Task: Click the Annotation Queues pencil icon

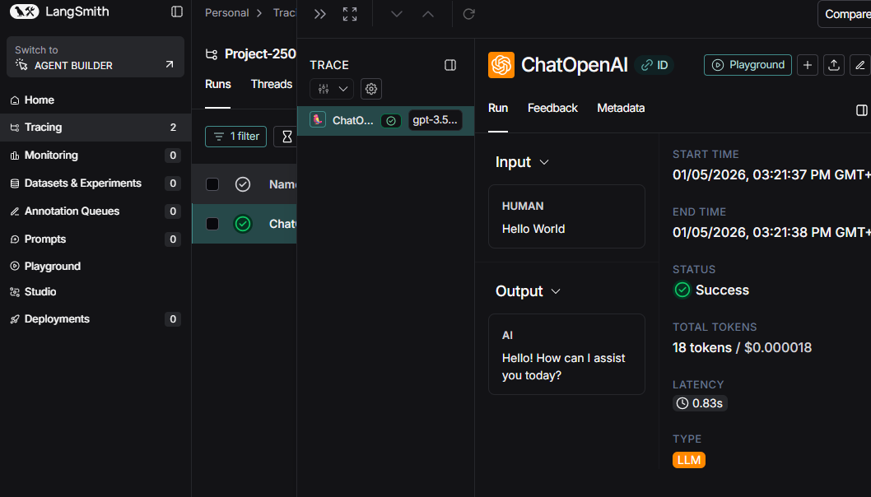Action: point(15,211)
